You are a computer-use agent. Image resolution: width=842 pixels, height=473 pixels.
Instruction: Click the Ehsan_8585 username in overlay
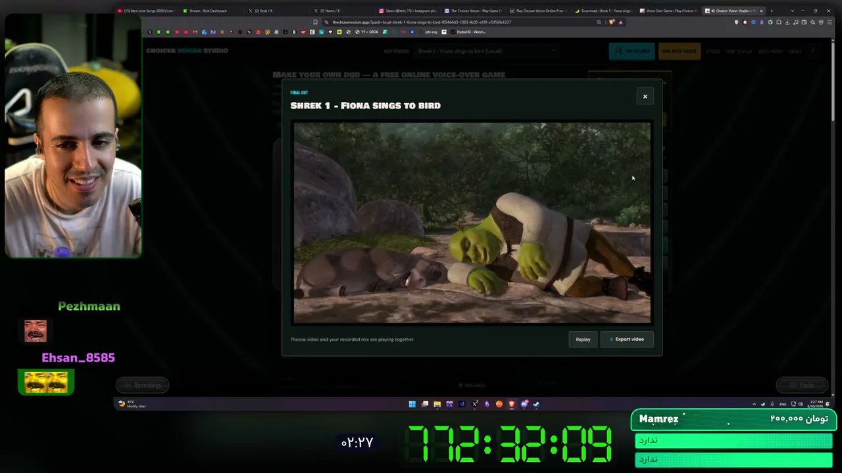(x=78, y=357)
